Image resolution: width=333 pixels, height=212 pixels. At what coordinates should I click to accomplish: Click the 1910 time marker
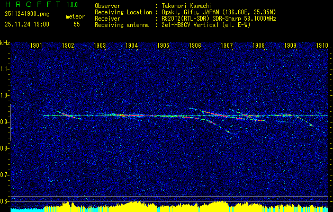click(322, 45)
